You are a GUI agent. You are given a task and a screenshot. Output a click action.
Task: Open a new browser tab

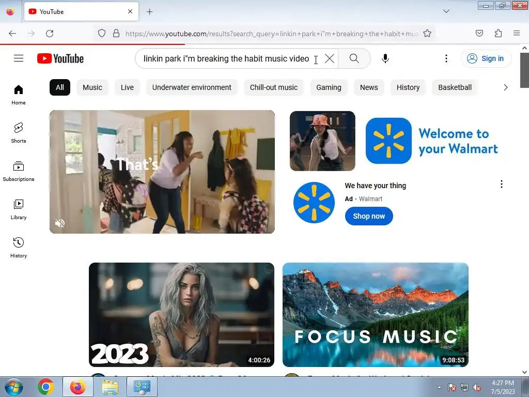point(149,12)
